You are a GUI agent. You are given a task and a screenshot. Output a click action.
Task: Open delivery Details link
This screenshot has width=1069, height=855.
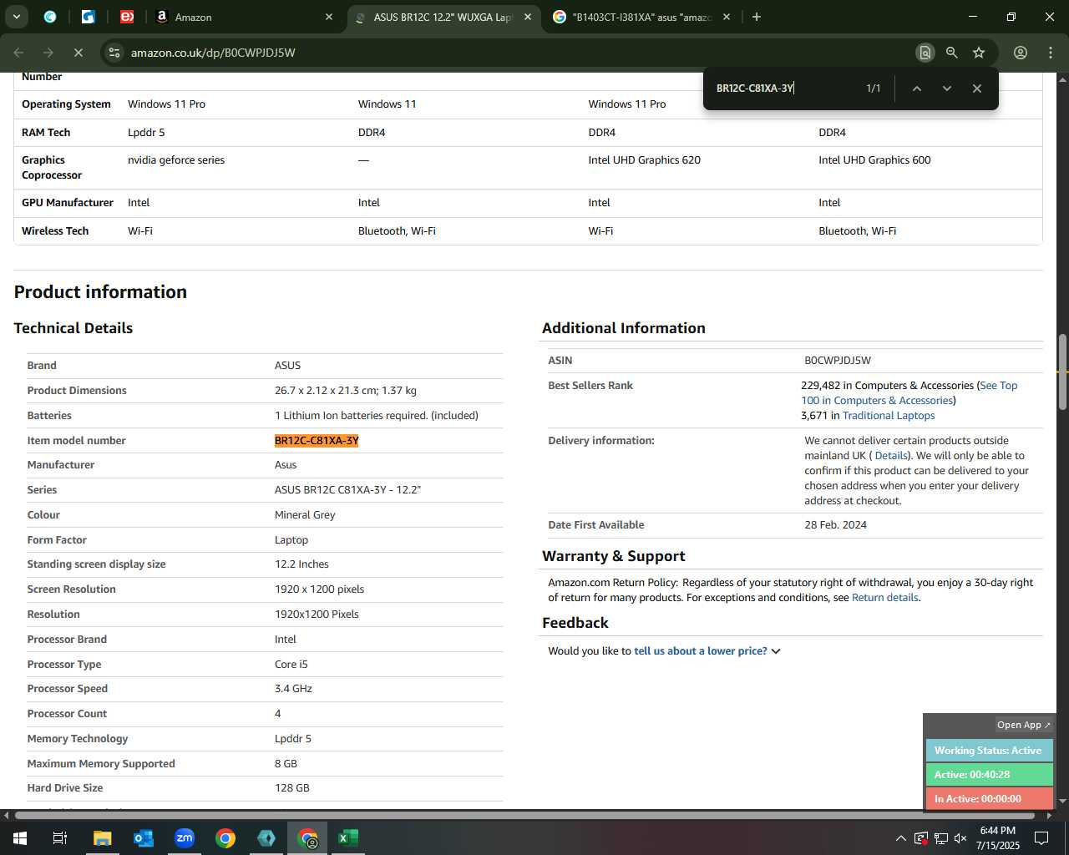(x=891, y=456)
